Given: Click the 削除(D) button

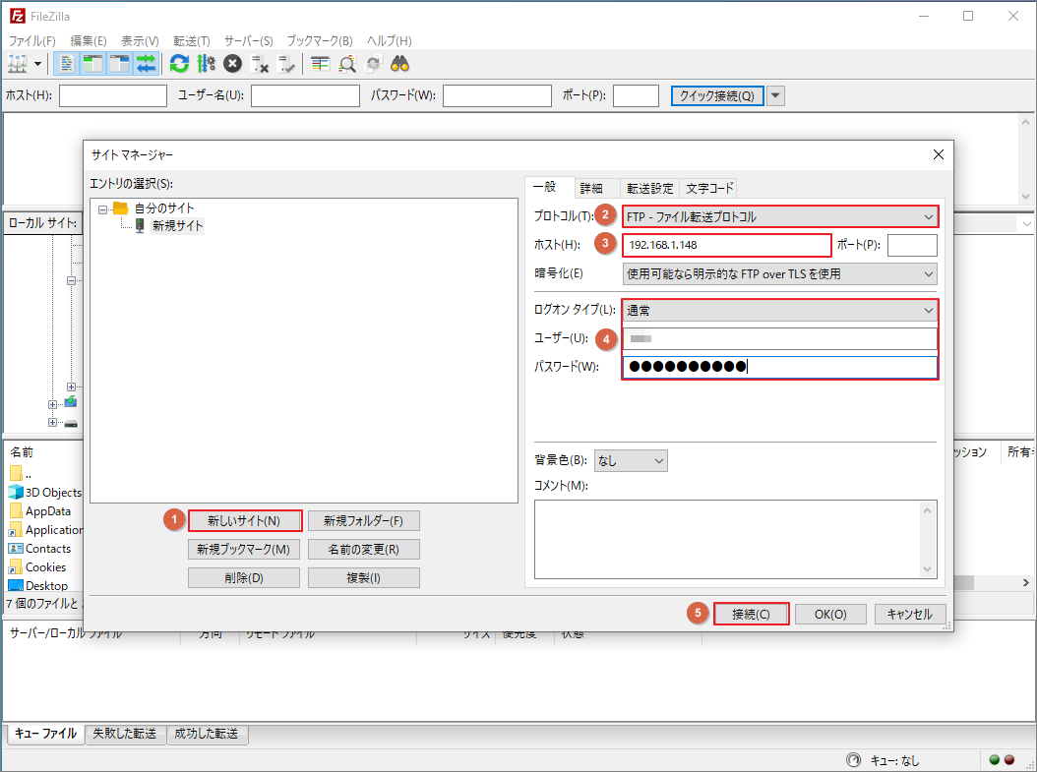Looking at the screenshot, I should [244, 577].
